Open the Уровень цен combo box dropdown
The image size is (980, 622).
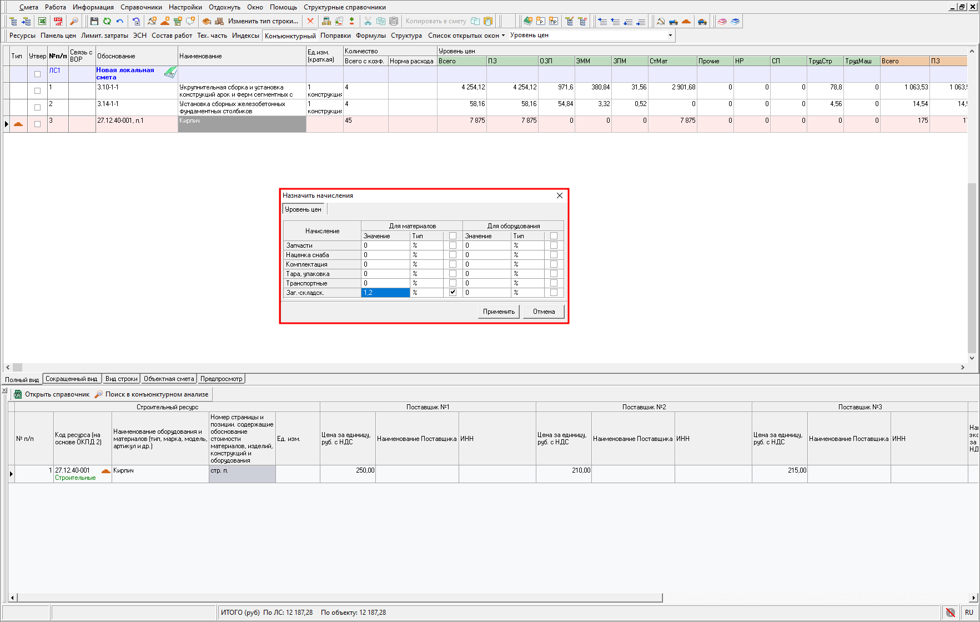(670, 36)
